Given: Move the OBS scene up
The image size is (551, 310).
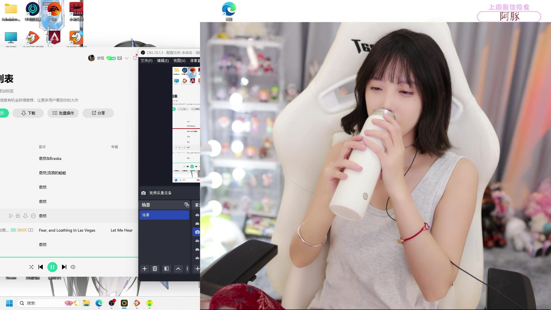Looking at the screenshot, I should coord(178,269).
